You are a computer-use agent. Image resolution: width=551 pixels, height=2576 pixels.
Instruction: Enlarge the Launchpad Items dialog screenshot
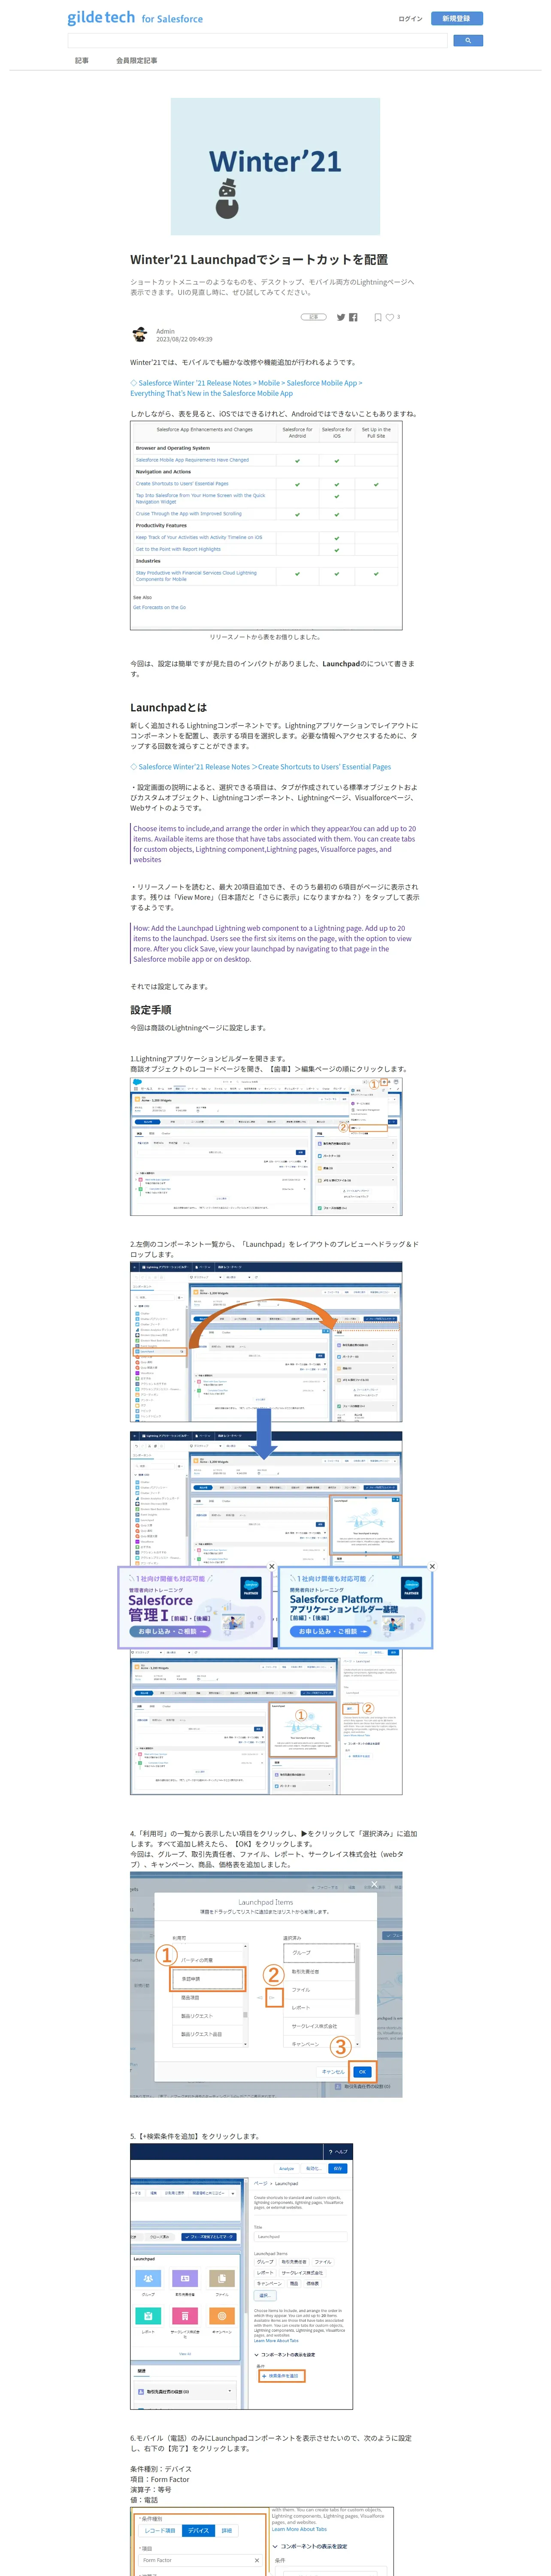pos(266,1984)
